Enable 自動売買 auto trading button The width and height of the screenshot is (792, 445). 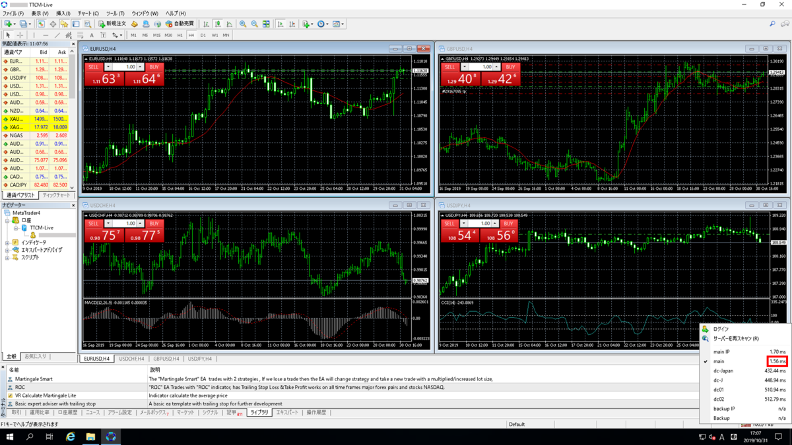click(x=180, y=24)
